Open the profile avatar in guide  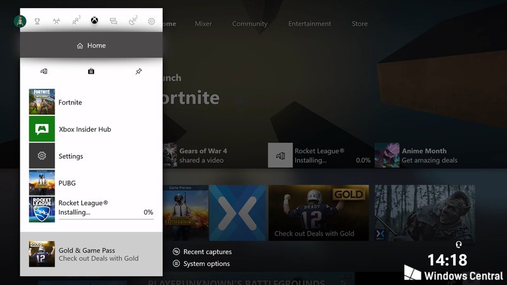[20, 22]
